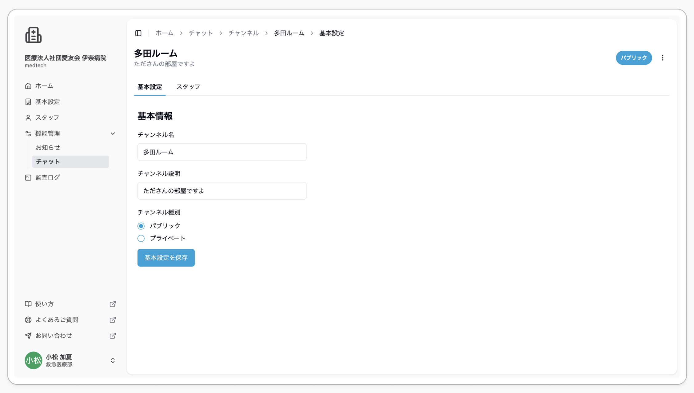Collapse the 機能管理 section chevron
Screen dimensions: 694x393
click(x=113, y=133)
